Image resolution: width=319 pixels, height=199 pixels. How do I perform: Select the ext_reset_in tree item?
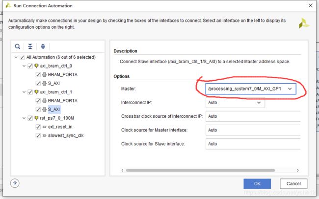pos(60,127)
